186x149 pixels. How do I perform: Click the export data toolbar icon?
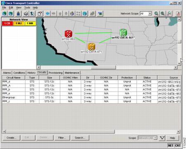(x=32, y=14)
